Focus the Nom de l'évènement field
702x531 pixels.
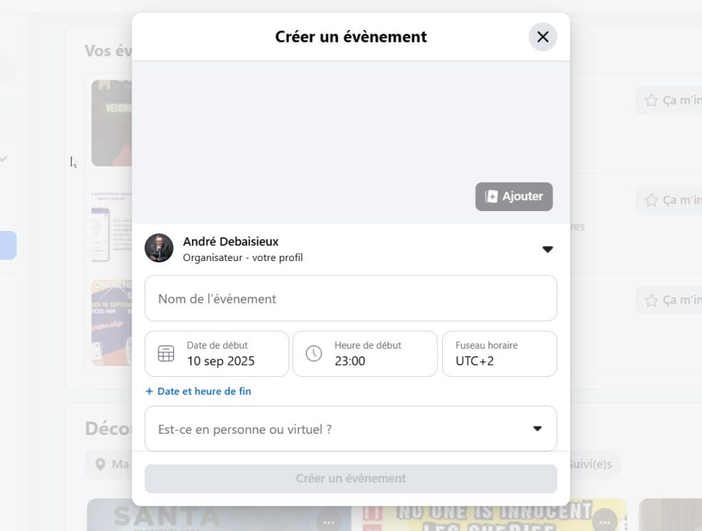[x=350, y=298]
